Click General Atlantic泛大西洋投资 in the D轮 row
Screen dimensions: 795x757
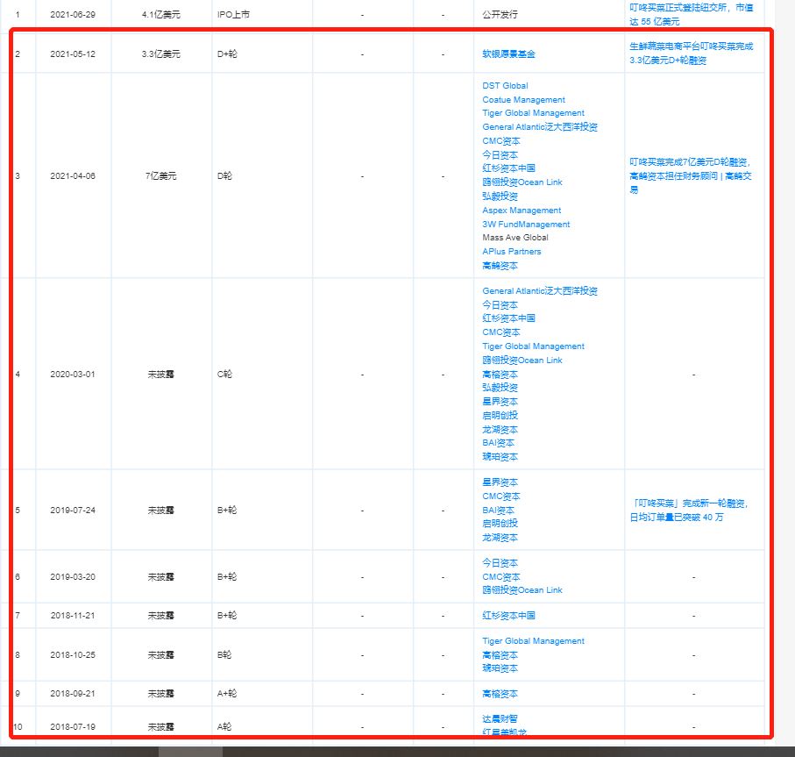tap(540, 127)
